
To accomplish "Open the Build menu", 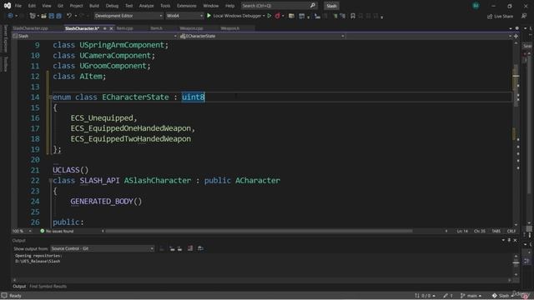I will click(94, 6).
